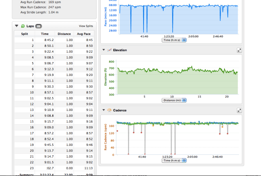Select lap time 8:50.1

pyautogui.click(x=49, y=46)
